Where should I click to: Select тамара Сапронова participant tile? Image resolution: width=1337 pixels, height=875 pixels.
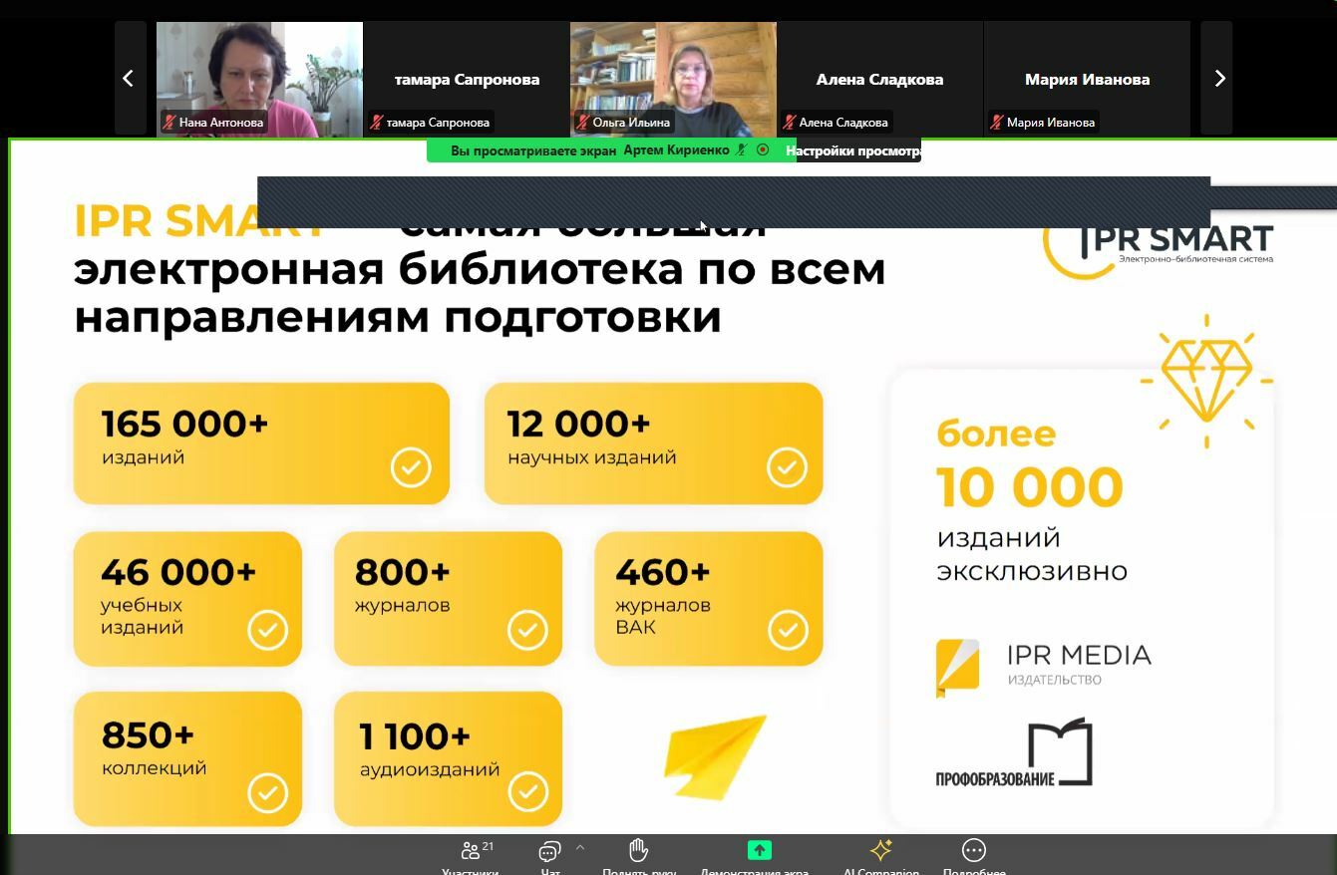pos(467,78)
